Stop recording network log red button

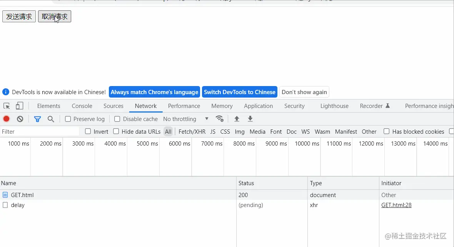pos(7,119)
